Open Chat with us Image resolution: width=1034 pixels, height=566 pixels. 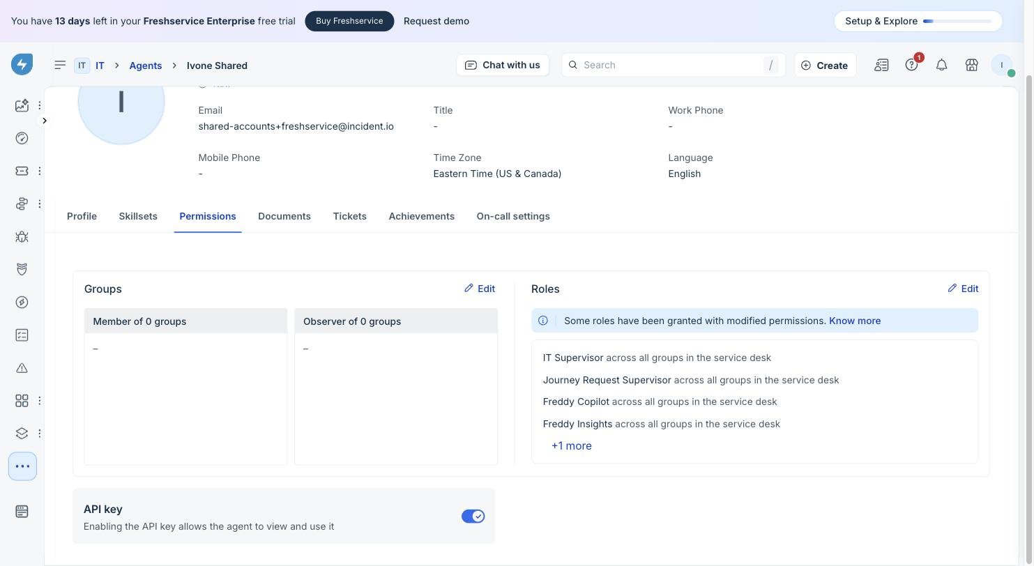(x=503, y=65)
